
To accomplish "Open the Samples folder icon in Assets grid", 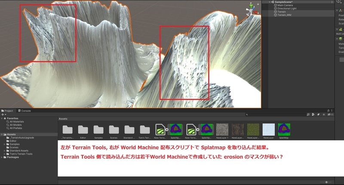I will pyautogui.click(x=98, y=130).
